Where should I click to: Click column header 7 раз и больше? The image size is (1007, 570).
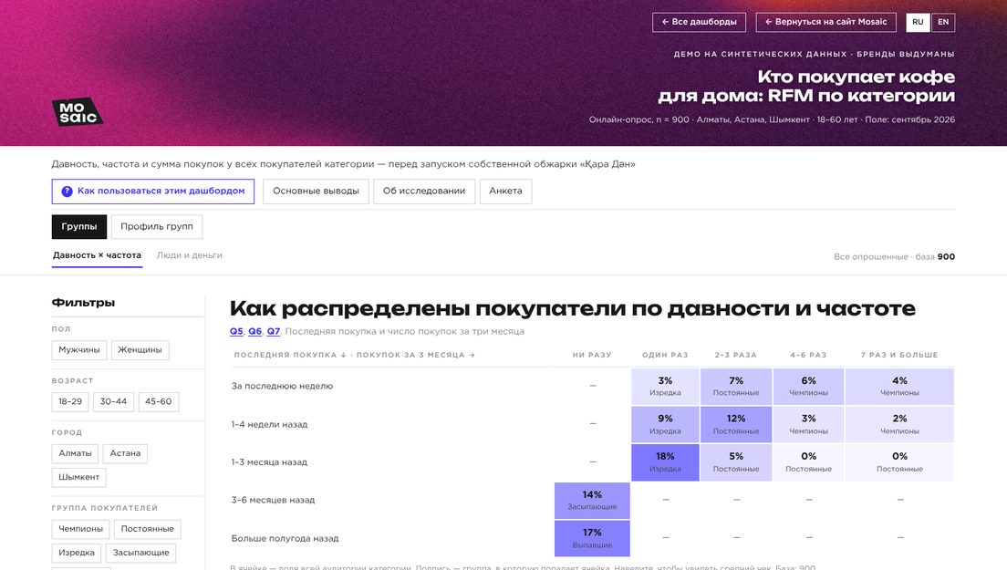coord(899,355)
